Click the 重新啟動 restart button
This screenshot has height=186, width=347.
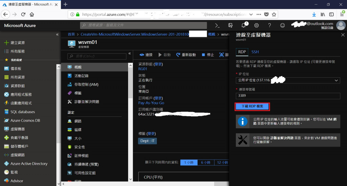186,55
